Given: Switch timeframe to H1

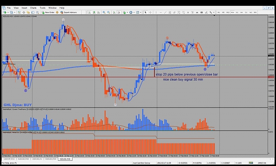Looking at the screenshot, I should [237, 12].
